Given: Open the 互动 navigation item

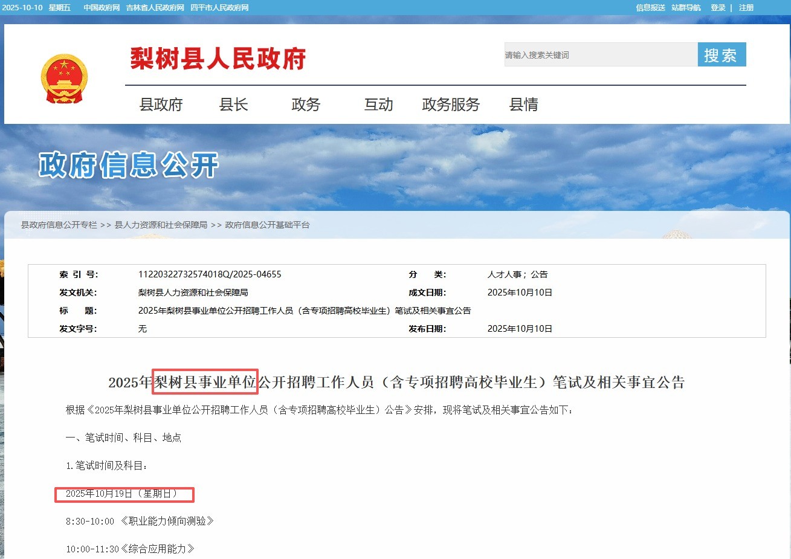Looking at the screenshot, I should pyautogui.click(x=378, y=105).
